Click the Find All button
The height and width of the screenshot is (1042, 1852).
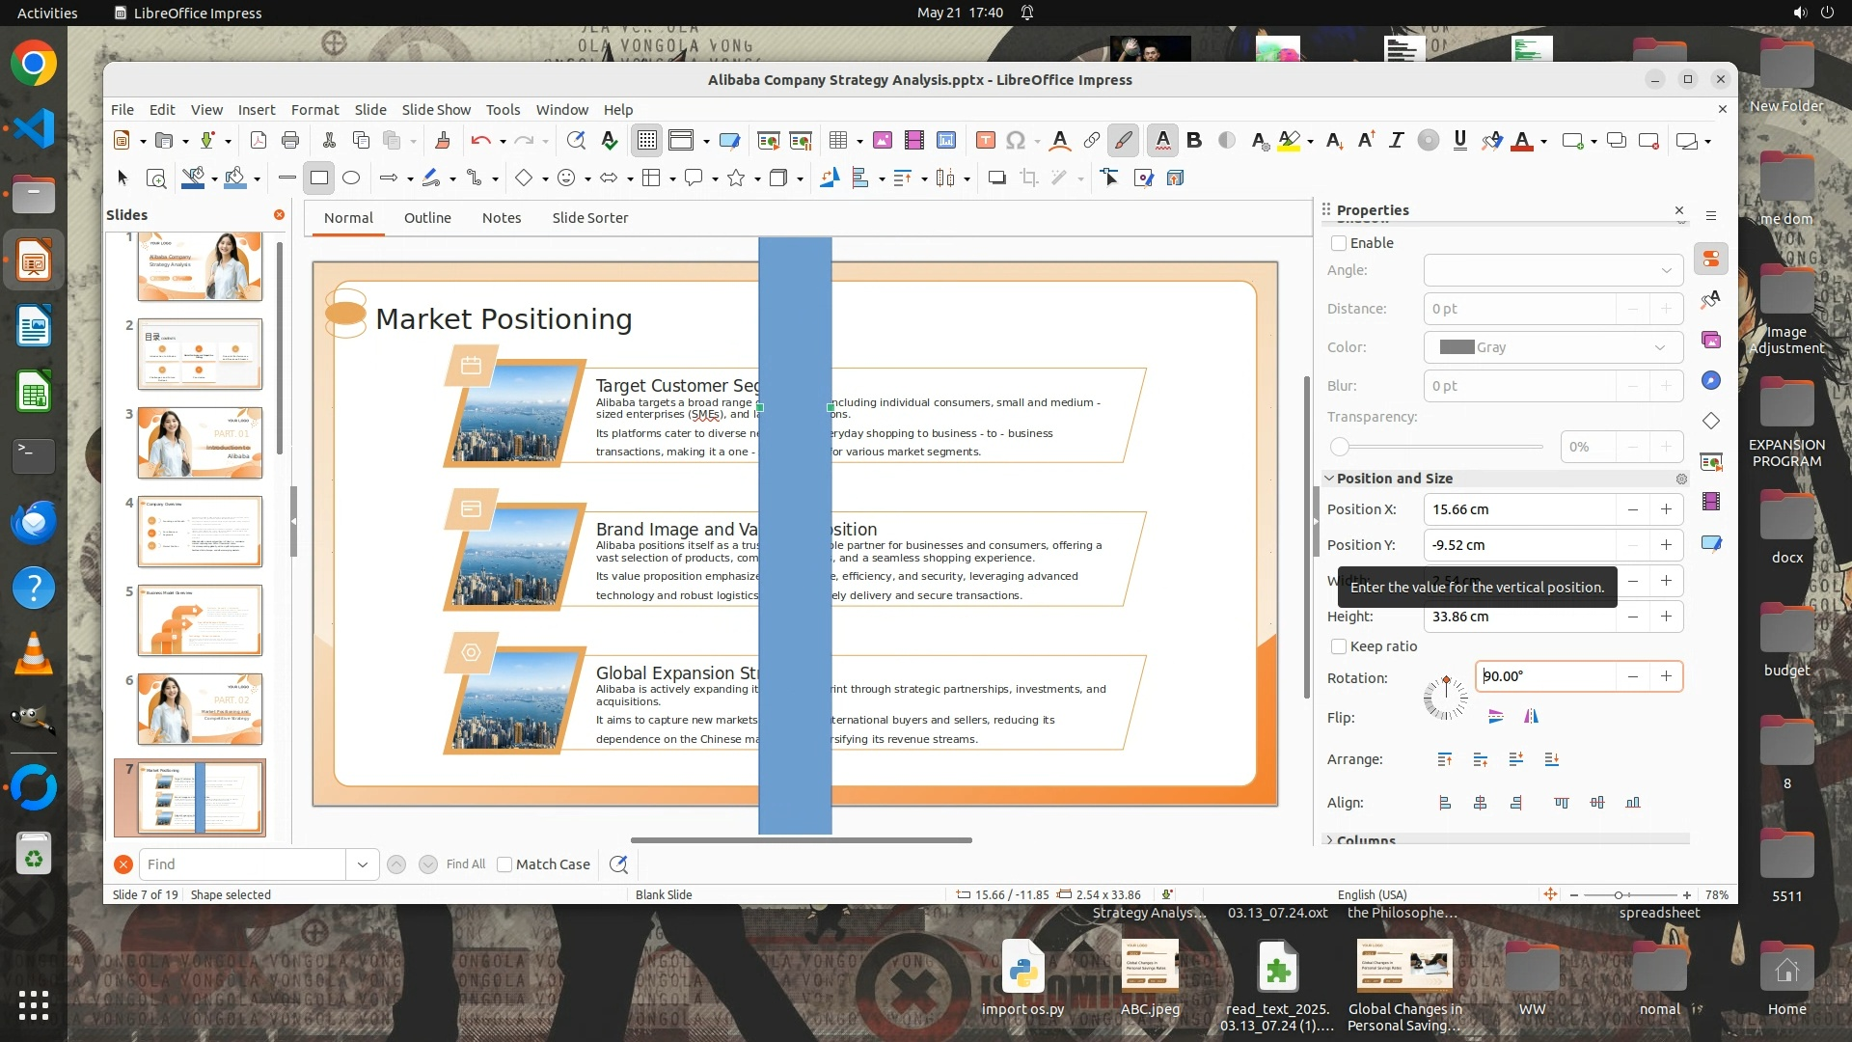click(466, 864)
